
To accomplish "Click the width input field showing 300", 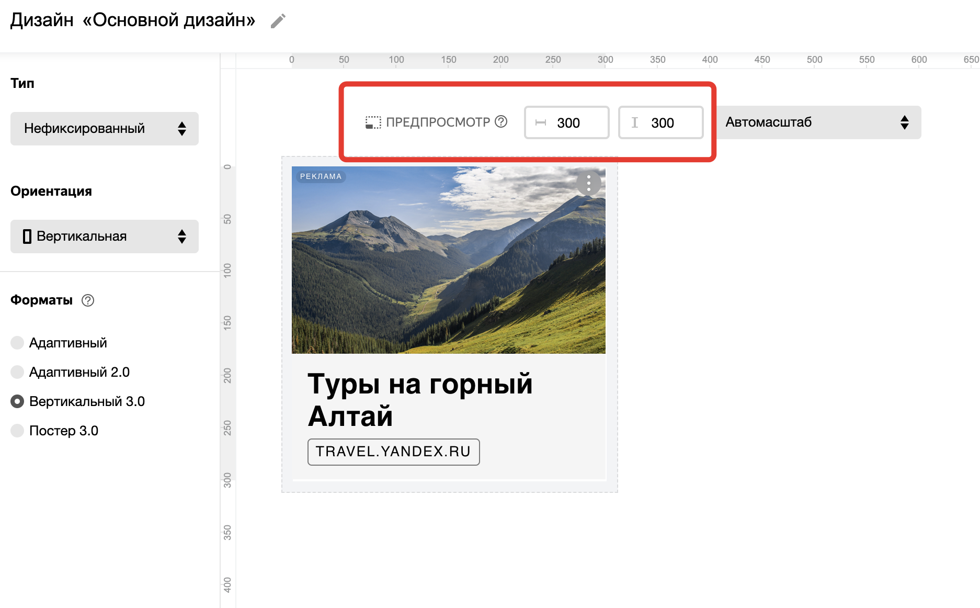I will 575,122.
